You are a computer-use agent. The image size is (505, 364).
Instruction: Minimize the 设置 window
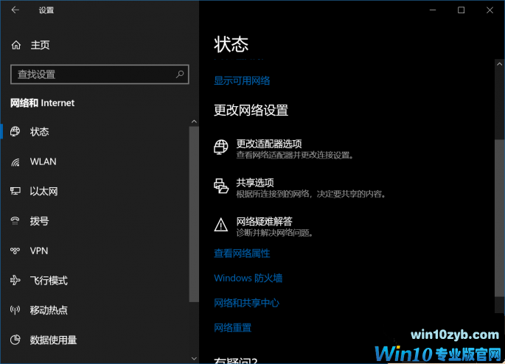tap(433, 10)
